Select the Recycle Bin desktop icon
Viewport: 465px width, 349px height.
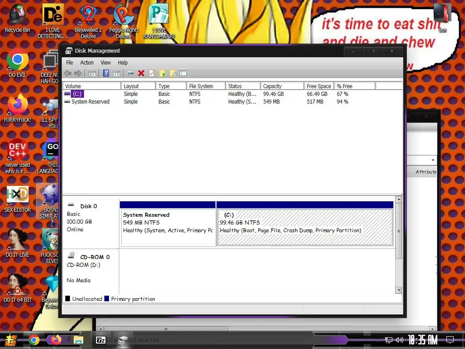[x=18, y=18]
